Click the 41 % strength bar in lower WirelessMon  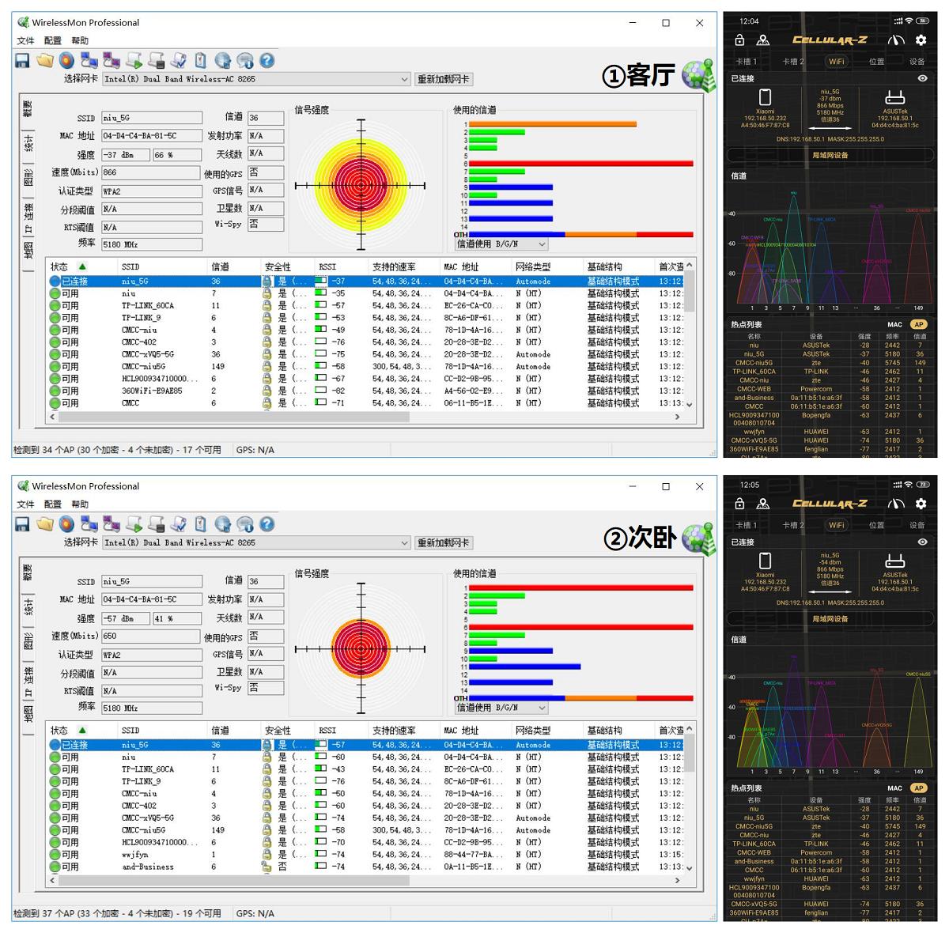176,618
